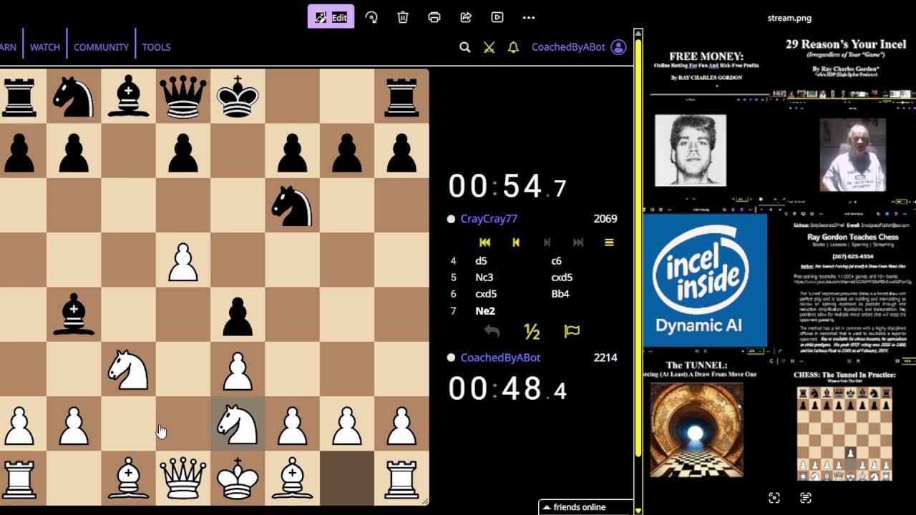Screen dimensions: 916x515
Task: Click the sketch portrait thumbnail in stream.png
Action: click(690, 150)
